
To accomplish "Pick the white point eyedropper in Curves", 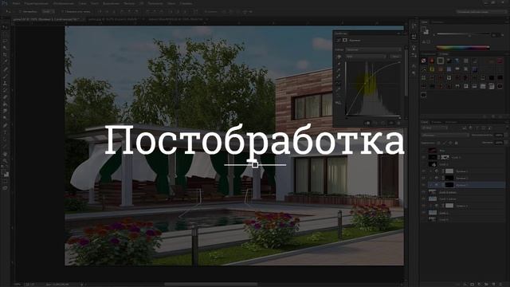I will point(339,77).
